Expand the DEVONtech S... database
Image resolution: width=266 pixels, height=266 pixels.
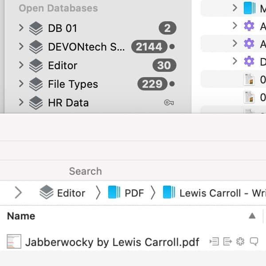(21, 47)
